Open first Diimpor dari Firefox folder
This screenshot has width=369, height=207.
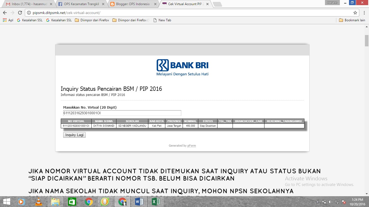(92, 20)
